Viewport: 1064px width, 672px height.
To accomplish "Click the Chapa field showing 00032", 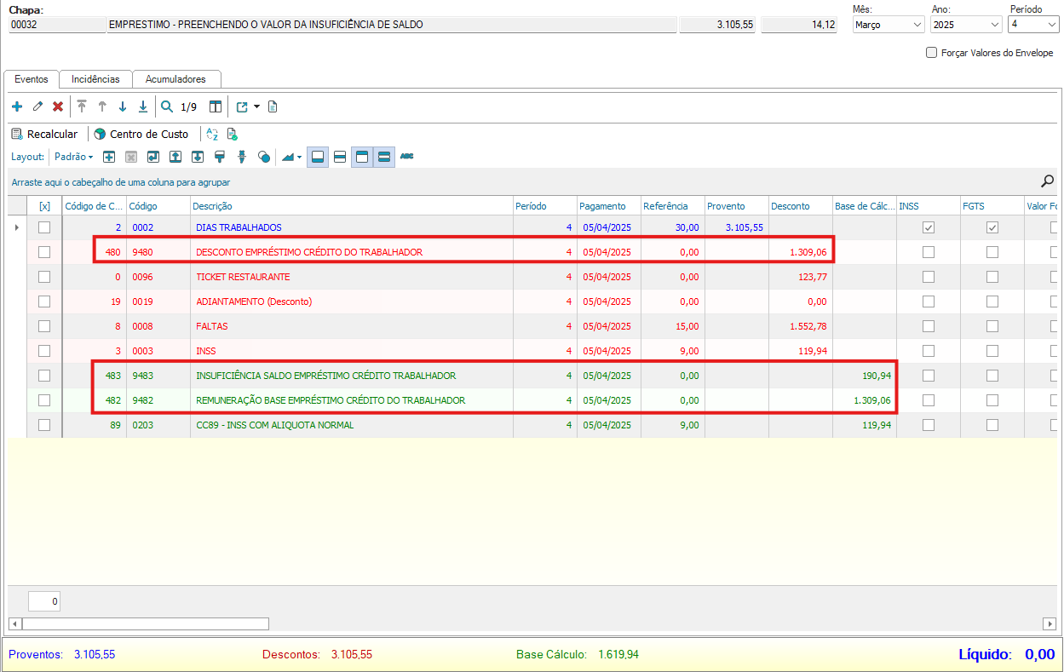I will (56, 25).
